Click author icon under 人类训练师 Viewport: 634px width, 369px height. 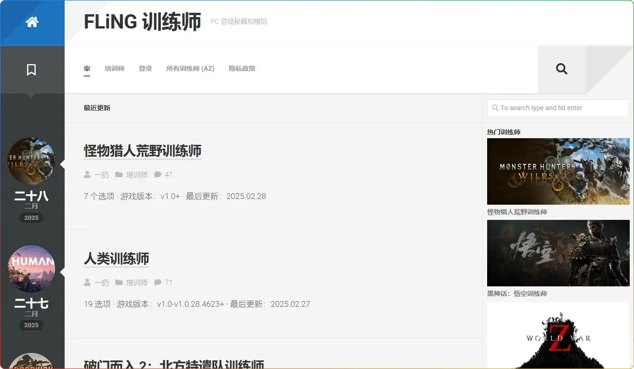pyautogui.click(x=87, y=283)
